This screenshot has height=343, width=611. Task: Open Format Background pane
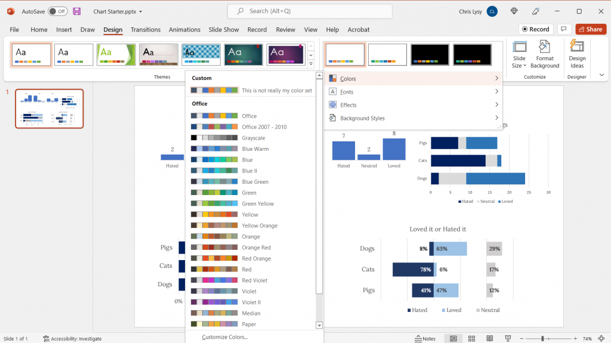click(x=545, y=54)
